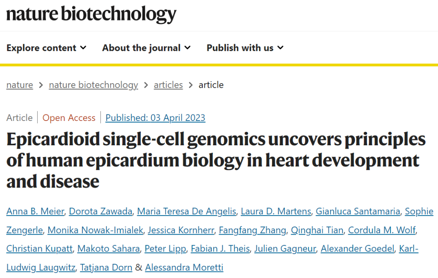This screenshot has height=278, width=438.
Task: Open author Tatjana Dorn
Action: 106,267
